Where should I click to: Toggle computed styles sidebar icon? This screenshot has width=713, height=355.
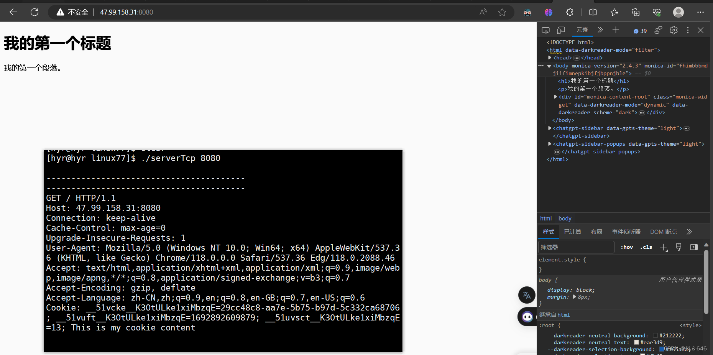click(x=694, y=247)
